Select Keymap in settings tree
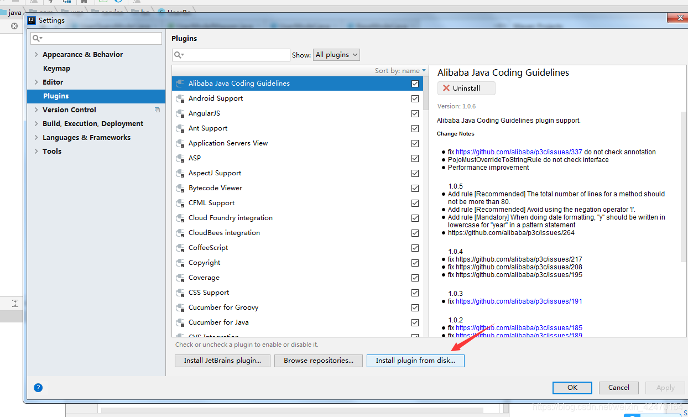The height and width of the screenshot is (417, 688). click(x=56, y=68)
